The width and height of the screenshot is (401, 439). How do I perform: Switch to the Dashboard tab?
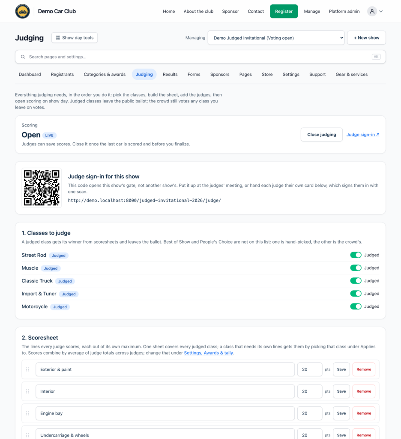(x=30, y=75)
